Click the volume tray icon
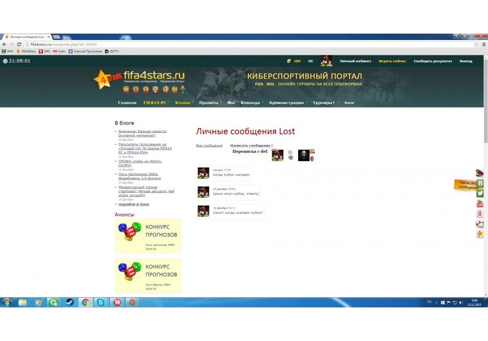 pyautogui.click(x=461, y=303)
